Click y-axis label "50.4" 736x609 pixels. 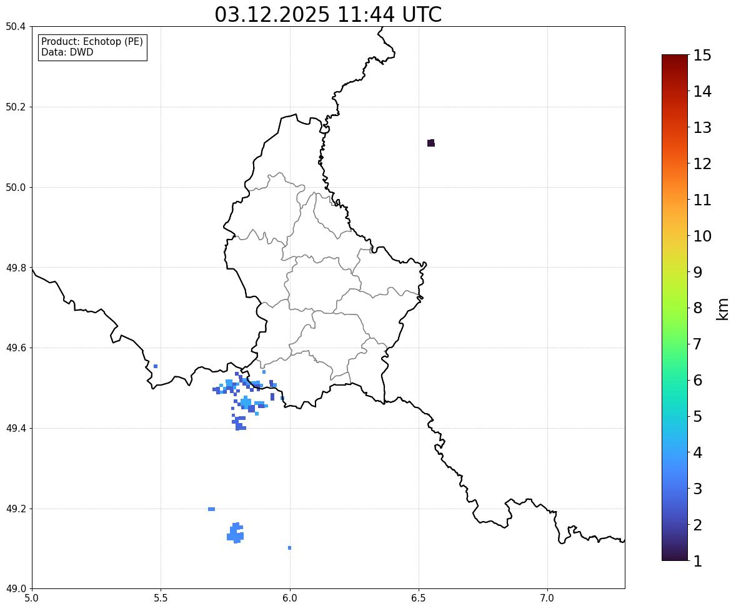pos(16,27)
